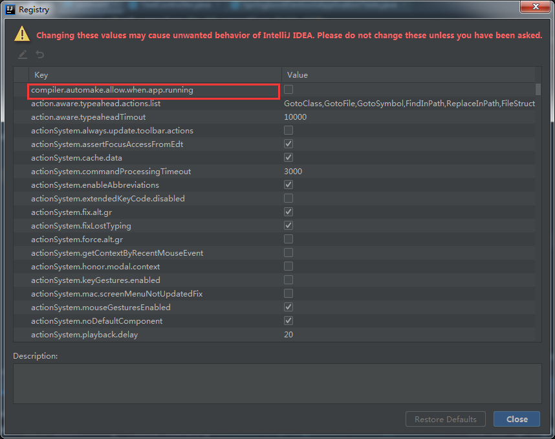The image size is (555, 439).
Task: Select actionSystem.playback.delay key
Action: pyautogui.click(x=84, y=335)
